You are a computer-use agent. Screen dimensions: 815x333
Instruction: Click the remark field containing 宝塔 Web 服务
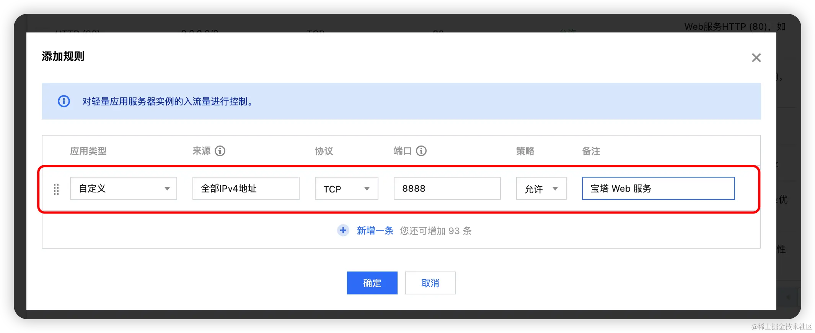coord(659,188)
